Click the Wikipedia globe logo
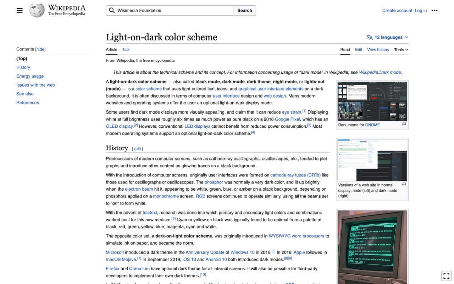Image resolution: width=454 pixels, height=284 pixels. coord(37,10)
